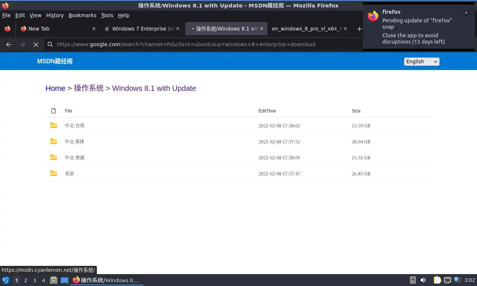Switch to the en_windows_8_pro_vl_x64 tab
This screenshot has height=286, width=477.
[x=309, y=29]
